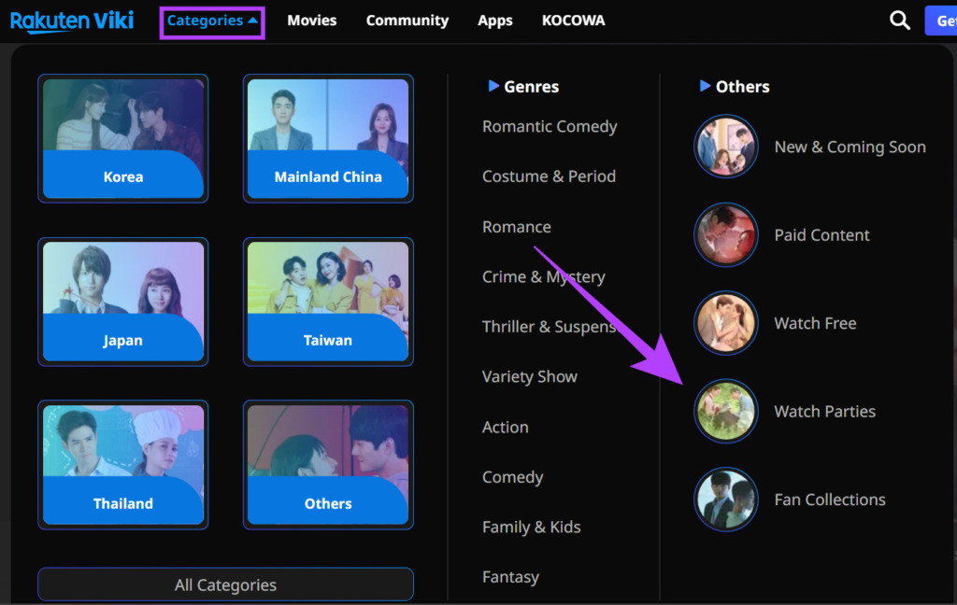The height and width of the screenshot is (605, 957).
Task: Click the Fan Collections circular icon
Action: tap(726, 499)
